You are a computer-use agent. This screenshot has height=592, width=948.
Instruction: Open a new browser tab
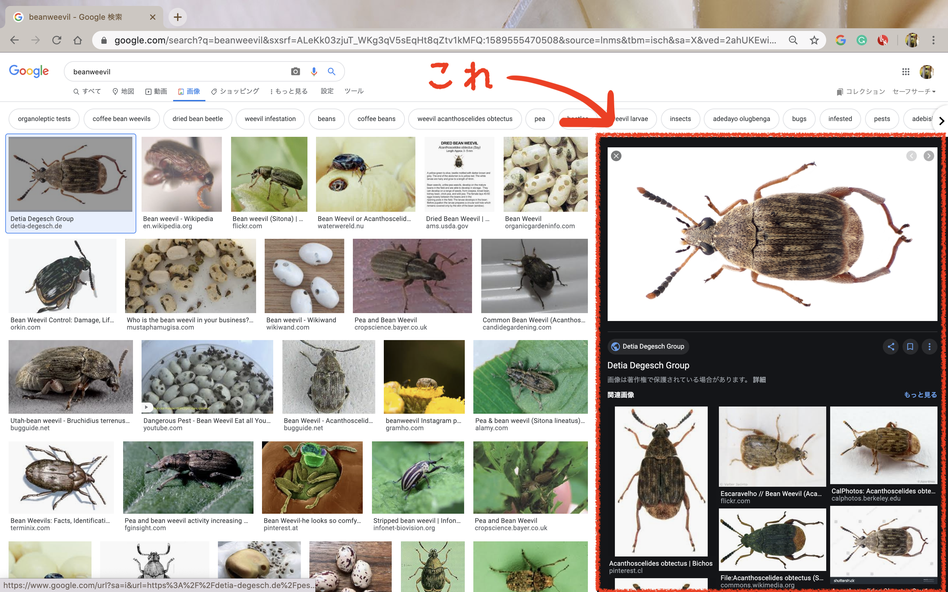pos(177,17)
